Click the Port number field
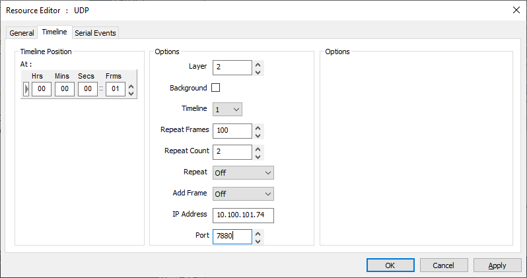The height and width of the screenshot is (278, 527). pos(232,236)
